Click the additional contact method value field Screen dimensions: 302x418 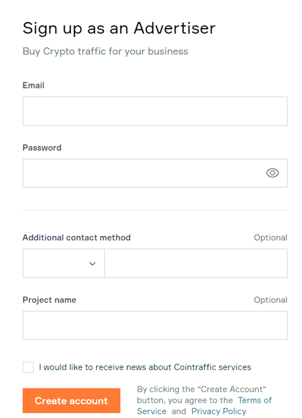point(196,263)
